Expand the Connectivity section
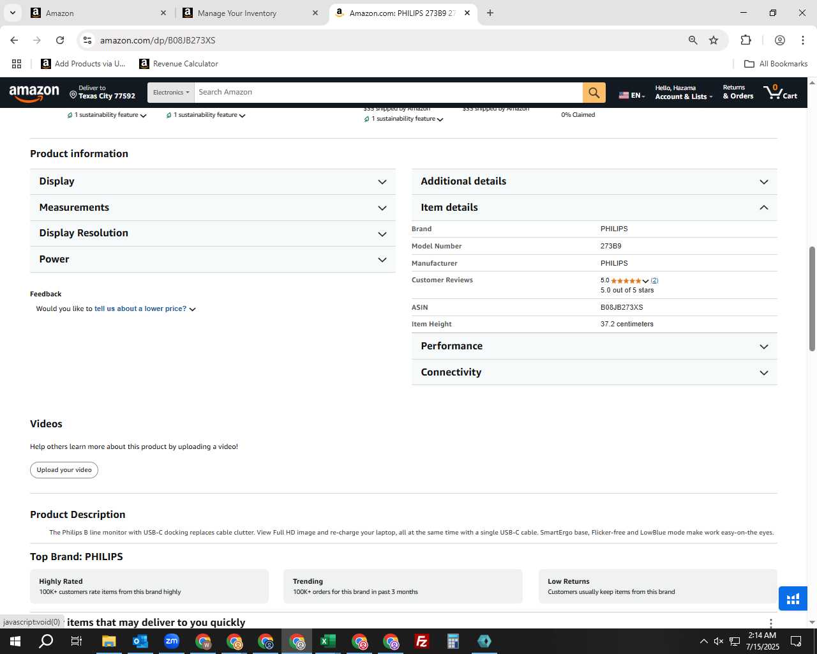The width and height of the screenshot is (817, 654). (594, 372)
